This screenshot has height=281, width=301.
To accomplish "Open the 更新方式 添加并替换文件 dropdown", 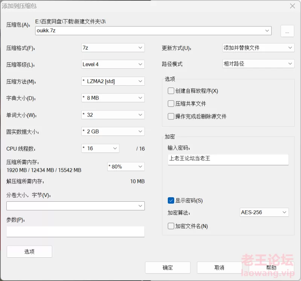I will tap(258, 48).
